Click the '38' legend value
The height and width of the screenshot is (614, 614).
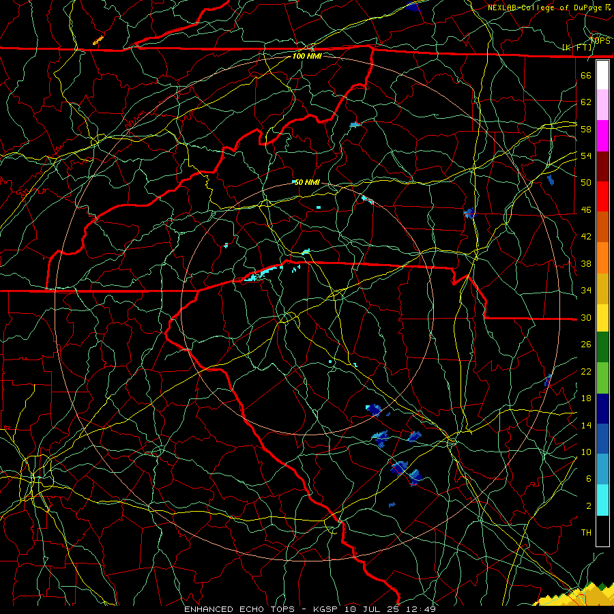tap(586, 263)
